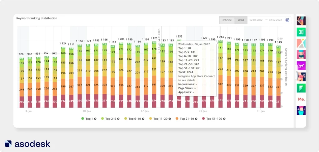Click the bar total labeled 1 174
The height and width of the screenshot is (152, 319).
click(x=88, y=41)
